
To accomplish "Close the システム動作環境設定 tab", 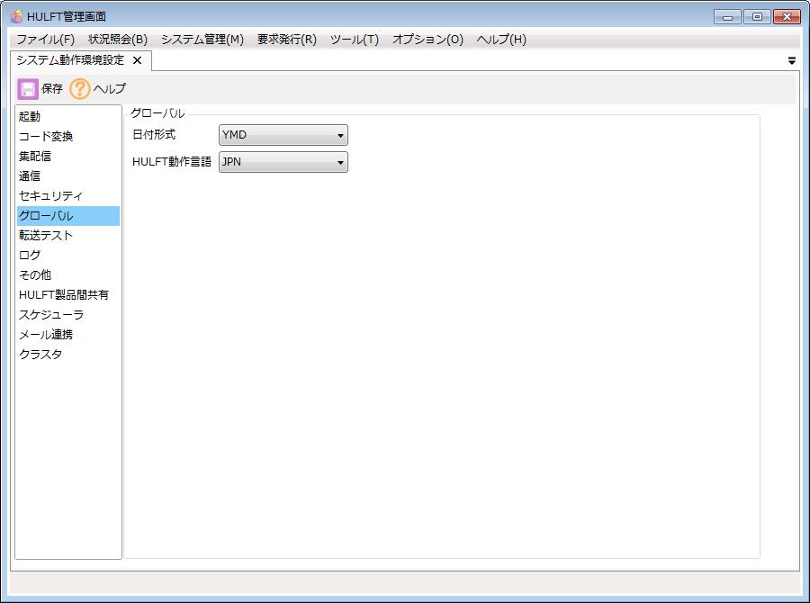I will pos(137,60).
